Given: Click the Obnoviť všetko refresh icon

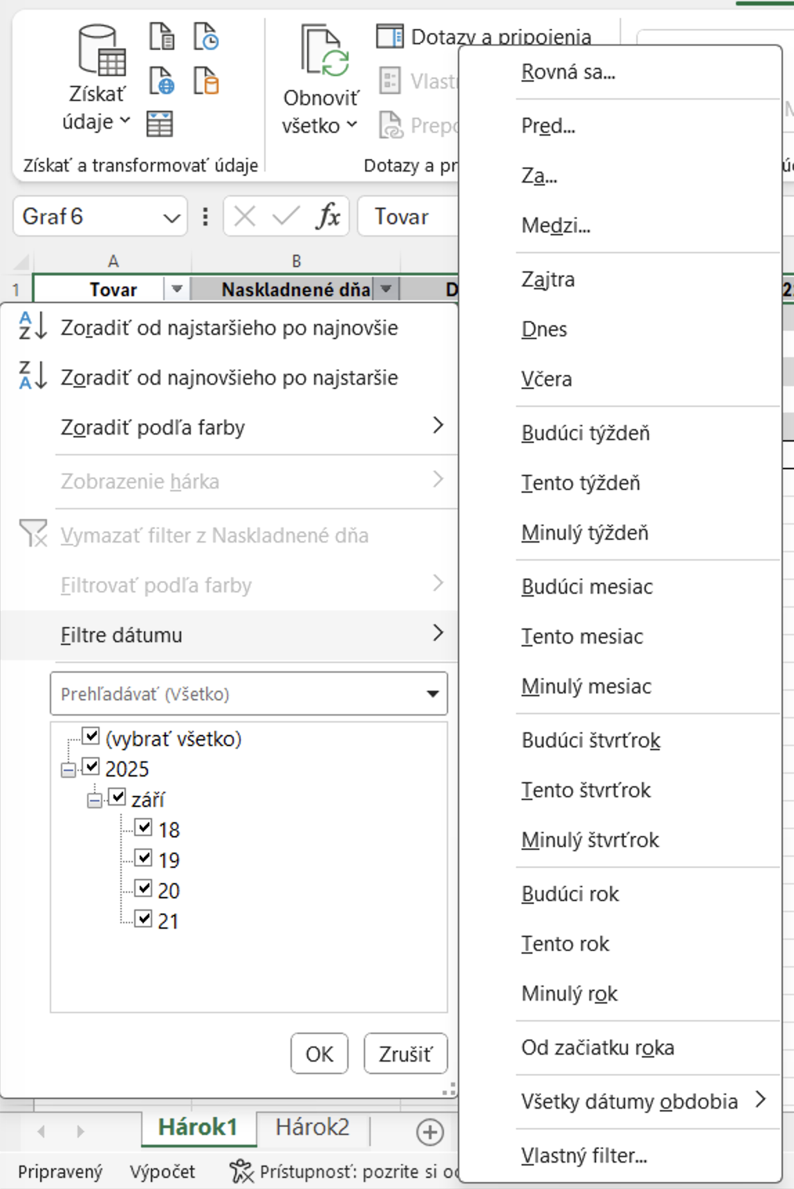Looking at the screenshot, I should click(325, 51).
